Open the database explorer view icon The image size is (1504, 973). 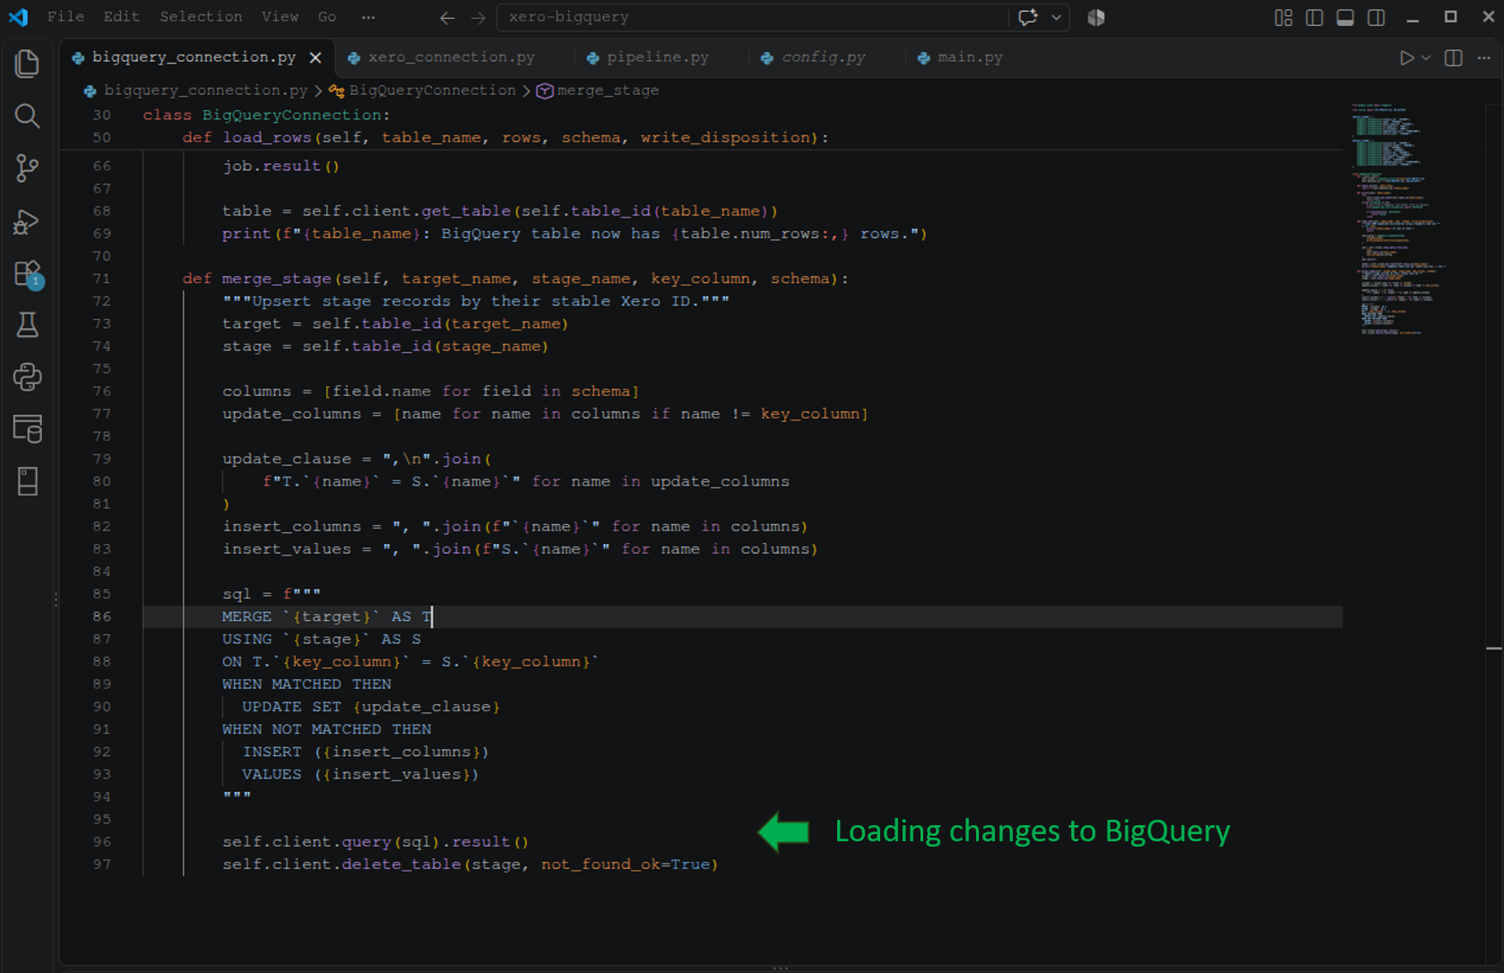[x=27, y=429]
